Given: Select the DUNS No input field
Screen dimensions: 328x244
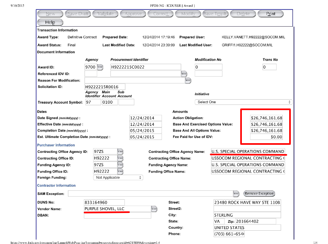Looking at the screenshot, I should click(104, 202).
